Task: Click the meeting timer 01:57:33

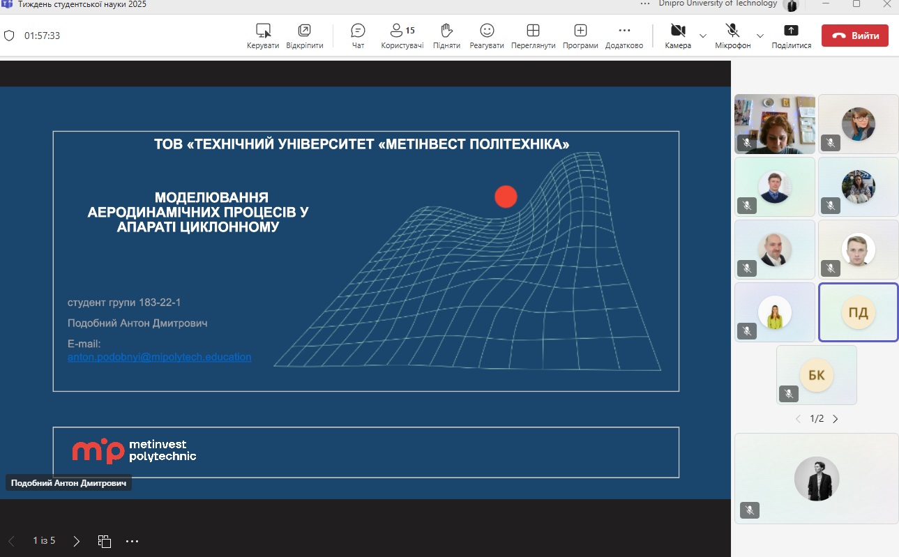Action: [x=42, y=36]
